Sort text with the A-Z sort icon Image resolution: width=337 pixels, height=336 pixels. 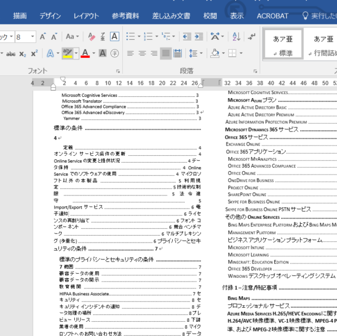pyautogui.click(x=236, y=36)
